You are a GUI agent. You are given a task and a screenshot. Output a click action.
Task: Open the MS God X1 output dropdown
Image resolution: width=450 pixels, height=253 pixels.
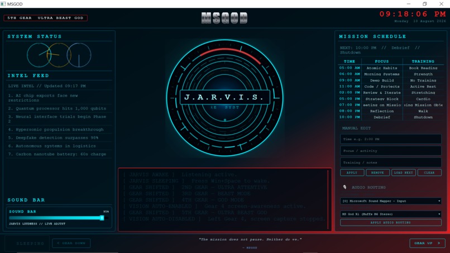tap(391, 214)
